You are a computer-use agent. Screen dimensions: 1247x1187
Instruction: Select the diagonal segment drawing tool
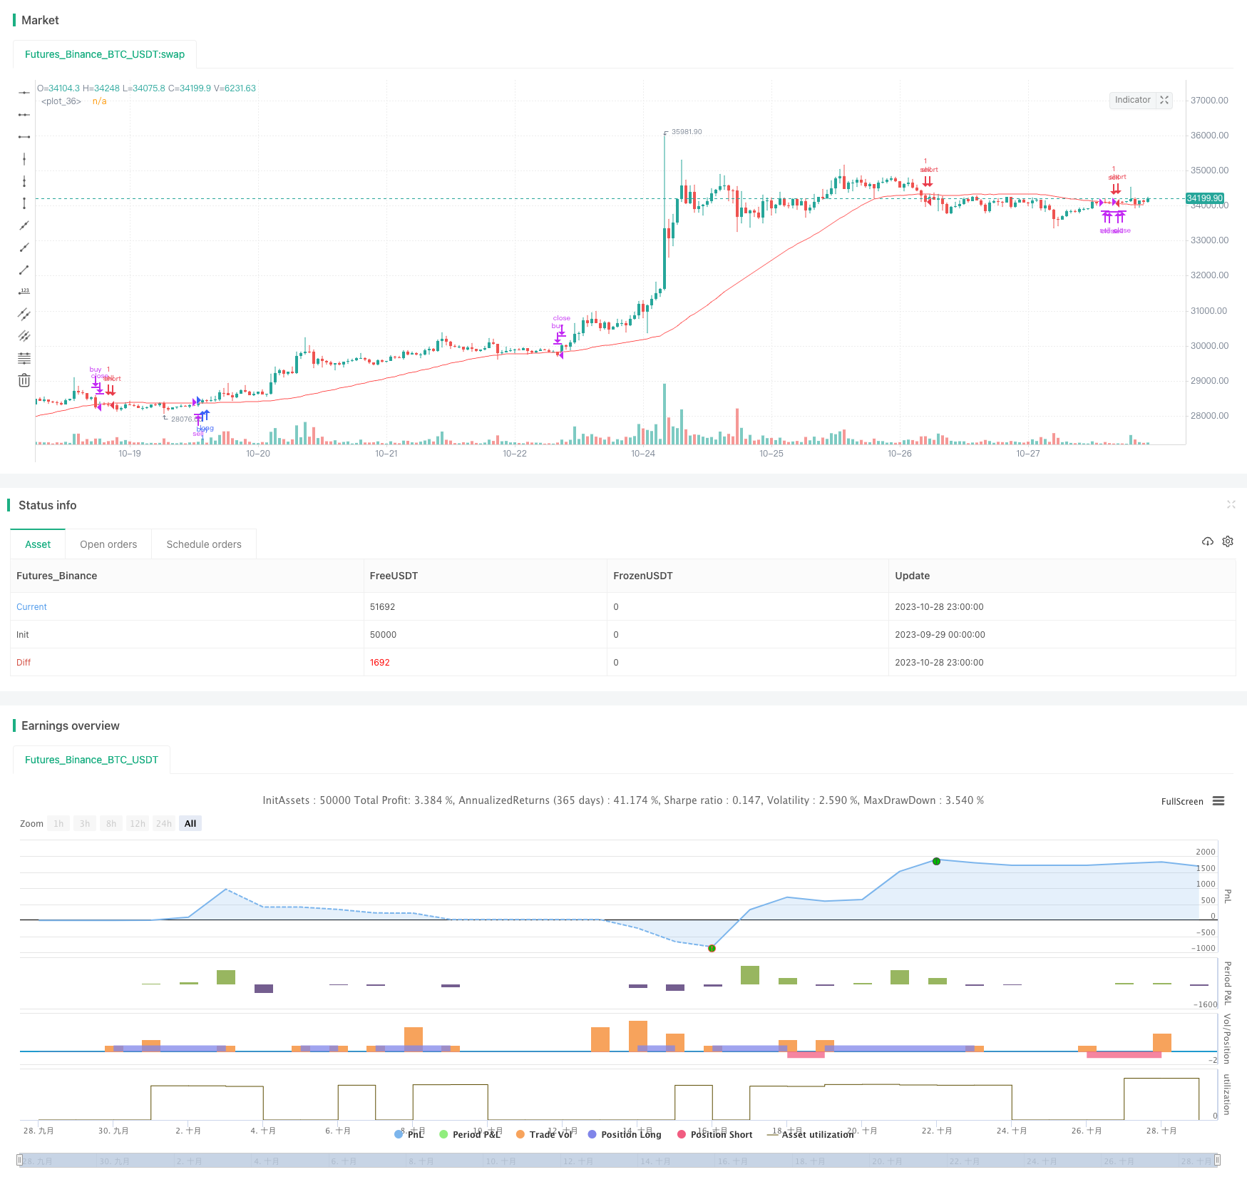click(x=24, y=270)
